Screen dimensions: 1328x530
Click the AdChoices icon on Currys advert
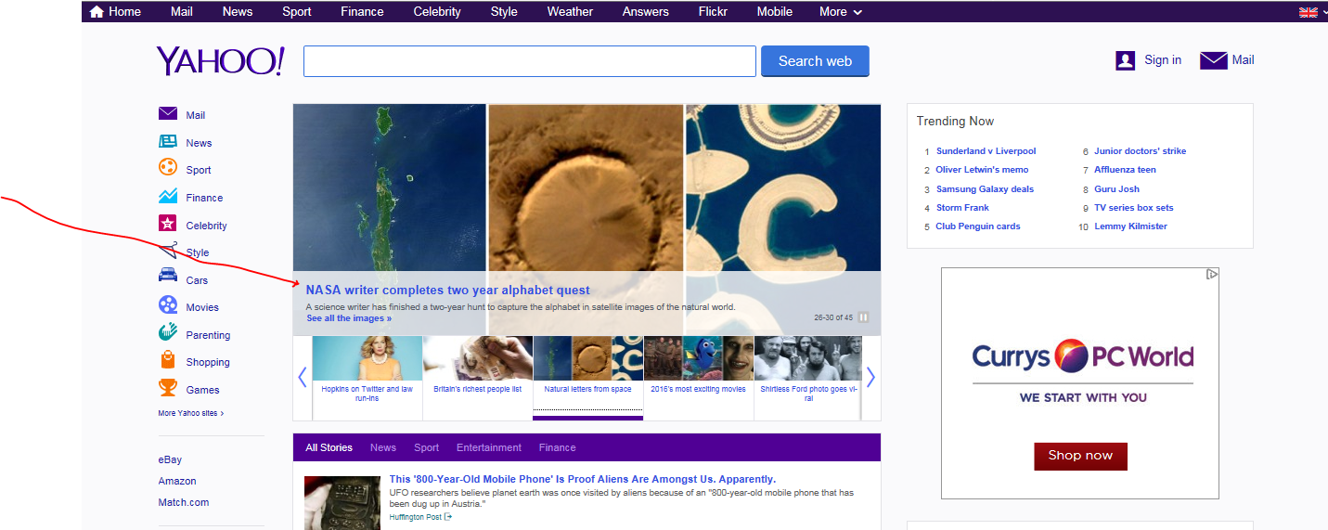(1212, 274)
